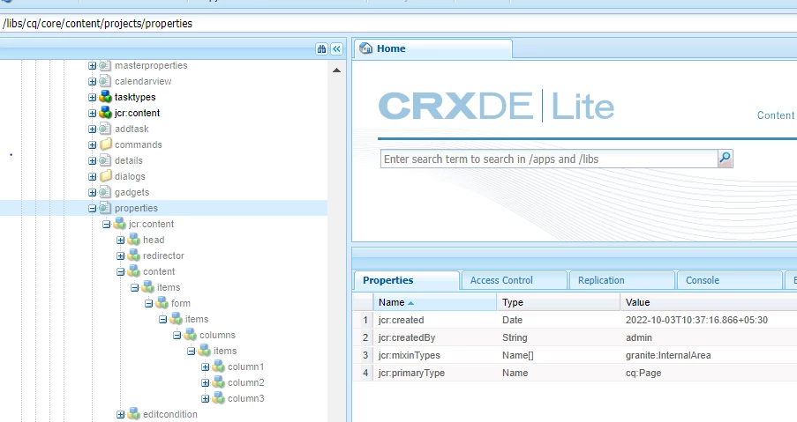Viewport: 797px width, 422px height.
Task: Click the column1 node icon
Action: click(219, 366)
